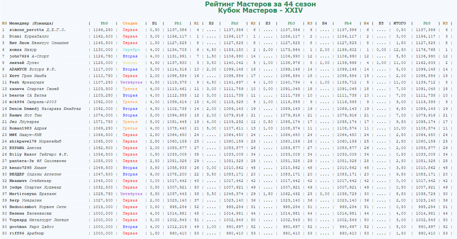This screenshot has height=239, width=457.
Task: Click the Pb3 column header
Action: [x=291, y=23]
